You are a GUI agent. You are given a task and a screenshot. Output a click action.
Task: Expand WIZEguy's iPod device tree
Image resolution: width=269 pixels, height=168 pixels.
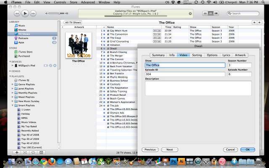[x=12, y=66]
